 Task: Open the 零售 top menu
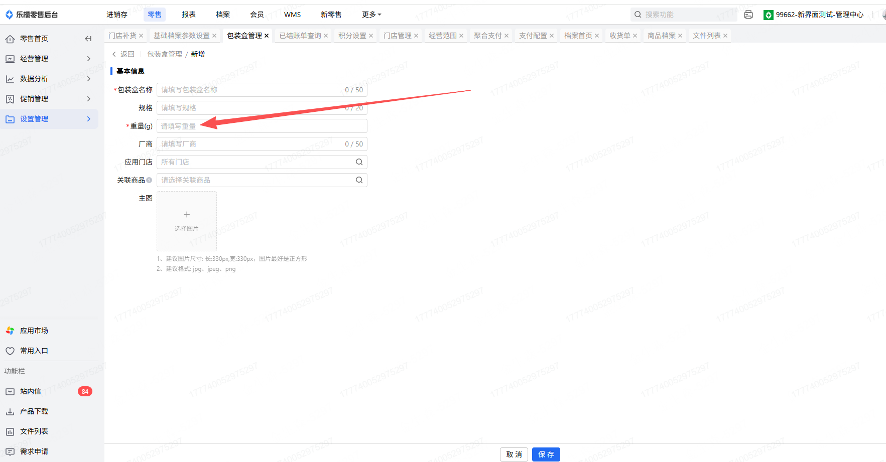pos(155,15)
